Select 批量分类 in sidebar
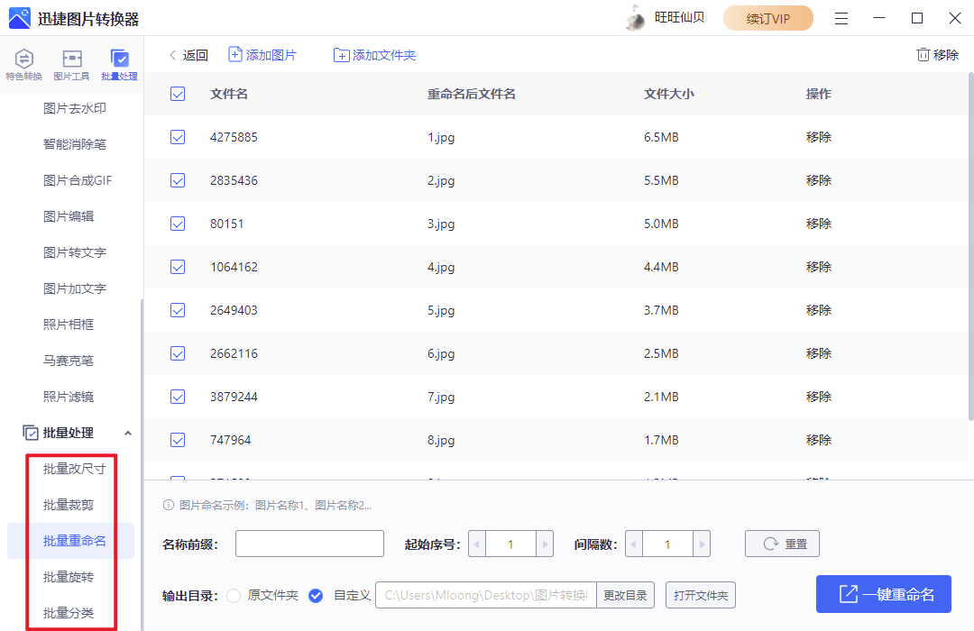This screenshot has width=974, height=631. pos(69,613)
